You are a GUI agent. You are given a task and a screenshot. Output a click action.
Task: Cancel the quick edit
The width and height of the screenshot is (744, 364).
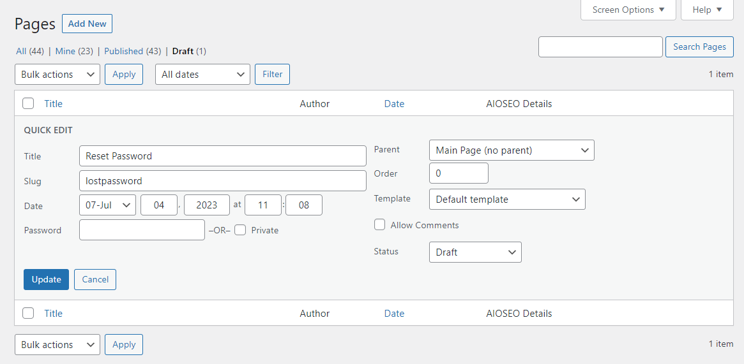[x=95, y=279]
